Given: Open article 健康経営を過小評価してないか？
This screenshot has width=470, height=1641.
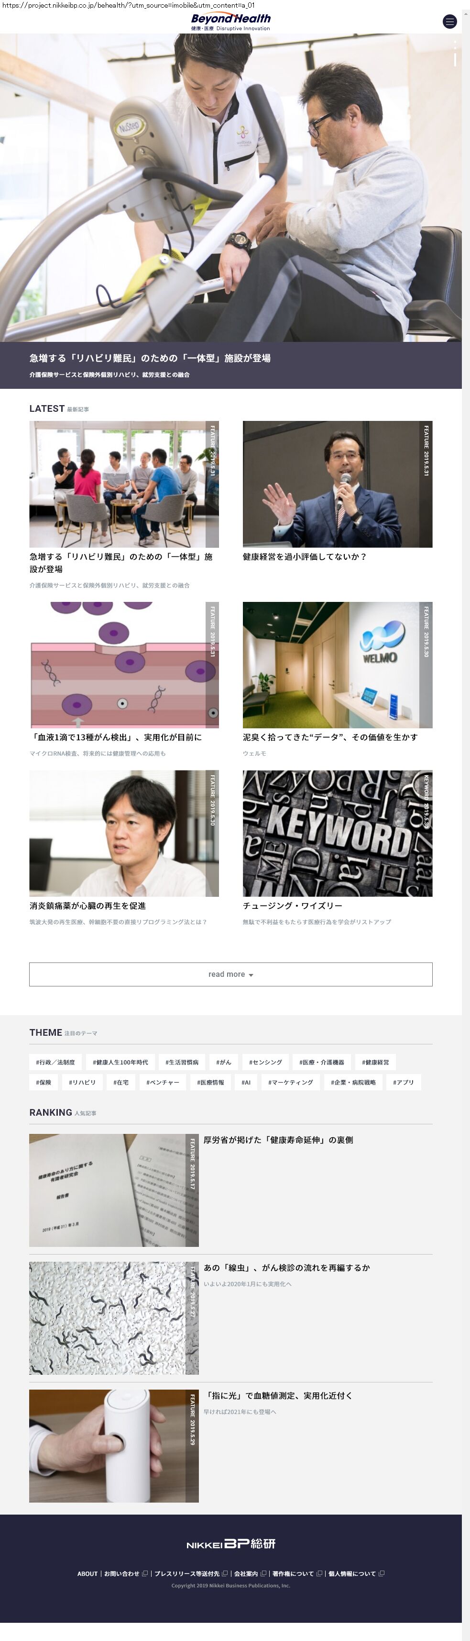Looking at the screenshot, I should pos(304,557).
